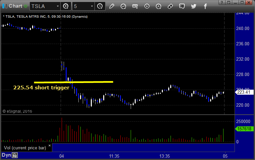Click the 228.00 price axis label
The image size is (255, 160).
coord(243,75)
